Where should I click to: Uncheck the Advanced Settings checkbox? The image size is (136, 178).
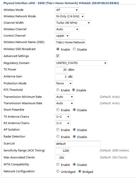pos(58,56)
